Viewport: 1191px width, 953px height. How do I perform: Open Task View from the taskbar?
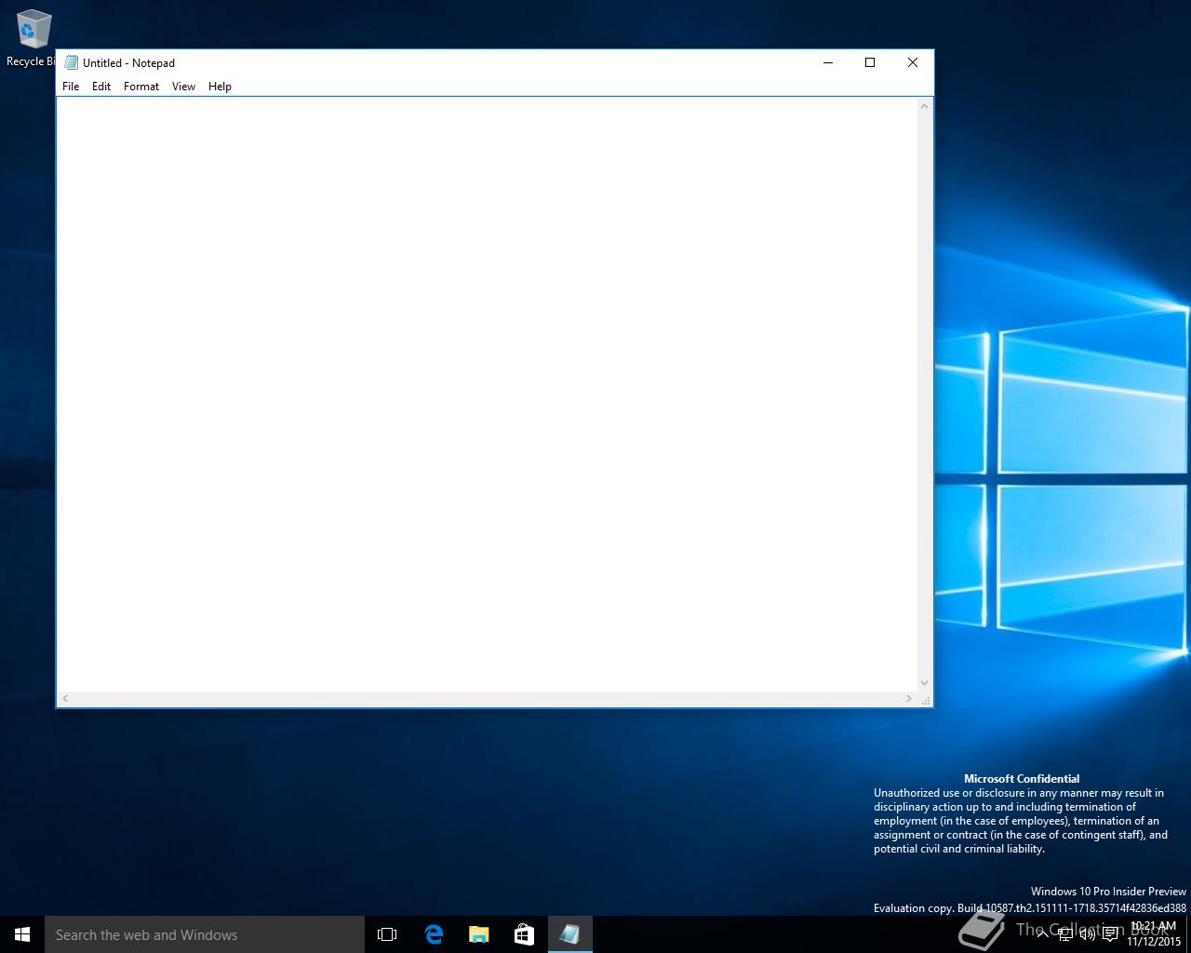(387, 934)
